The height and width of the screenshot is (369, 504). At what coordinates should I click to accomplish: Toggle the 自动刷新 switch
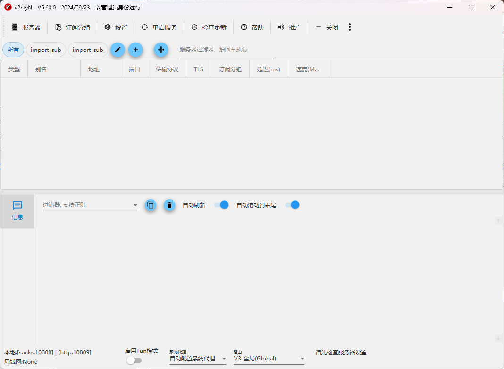[x=221, y=205]
